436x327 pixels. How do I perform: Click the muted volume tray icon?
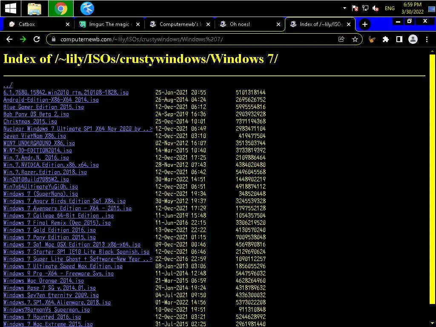click(376, 9)
